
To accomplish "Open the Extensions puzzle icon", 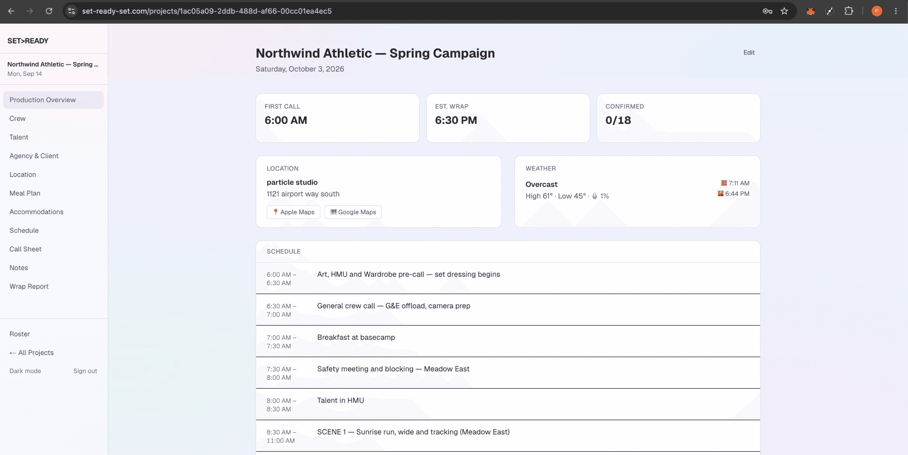I will 849,11.
